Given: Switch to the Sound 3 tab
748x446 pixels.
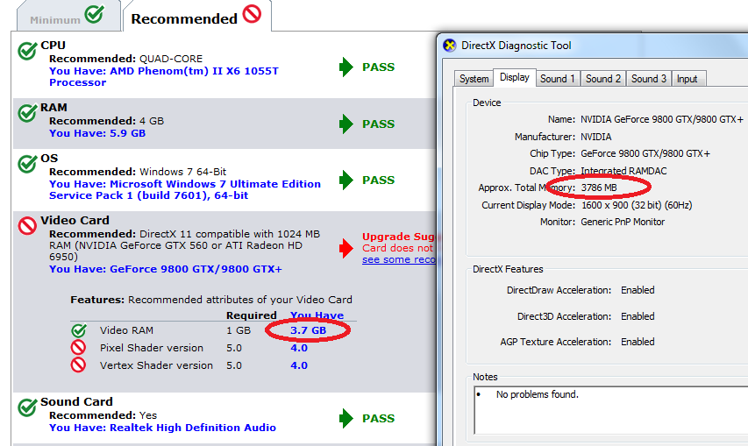Looking at the screenshot, I should coord(649,79).
